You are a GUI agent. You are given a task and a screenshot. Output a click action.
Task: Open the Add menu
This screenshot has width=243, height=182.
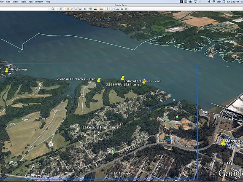click(x=30, y=2)
